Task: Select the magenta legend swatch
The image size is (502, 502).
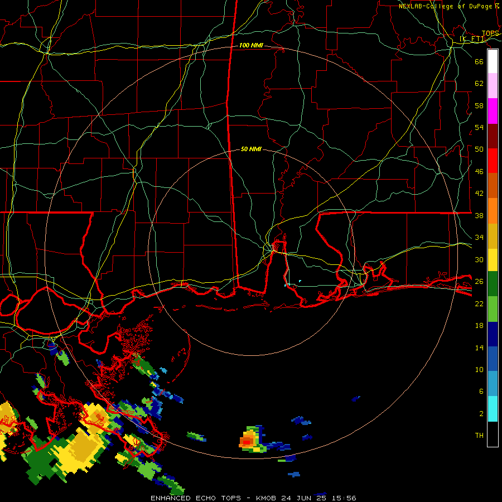Action: 493,111
